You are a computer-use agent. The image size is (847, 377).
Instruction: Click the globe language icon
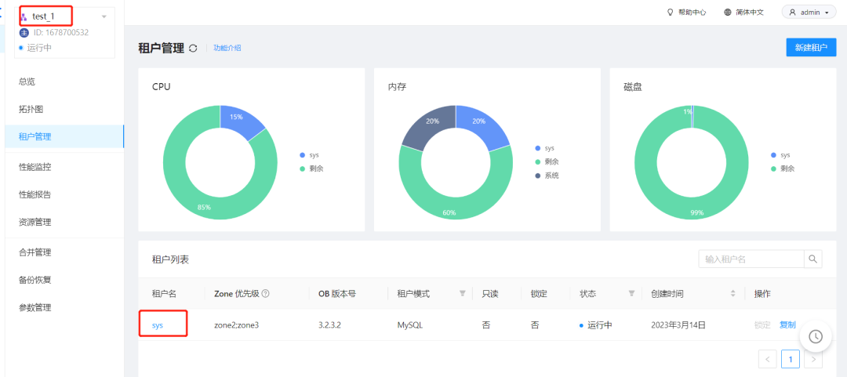pyautogui.click(x=728, y=12)
